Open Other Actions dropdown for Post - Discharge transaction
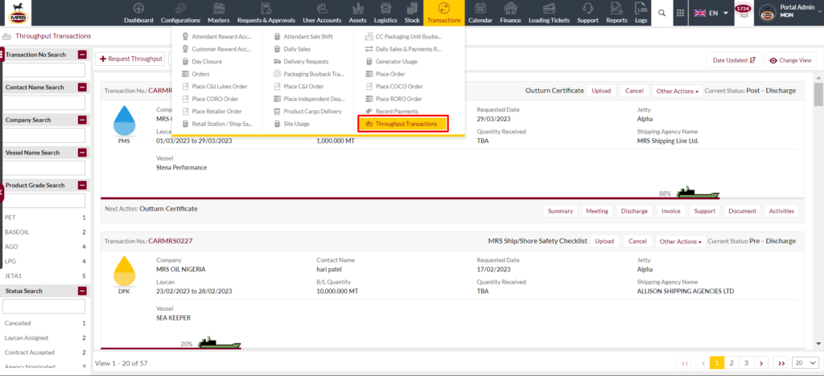The width and height of the screenshot is (824, 376). pos(677,91)
